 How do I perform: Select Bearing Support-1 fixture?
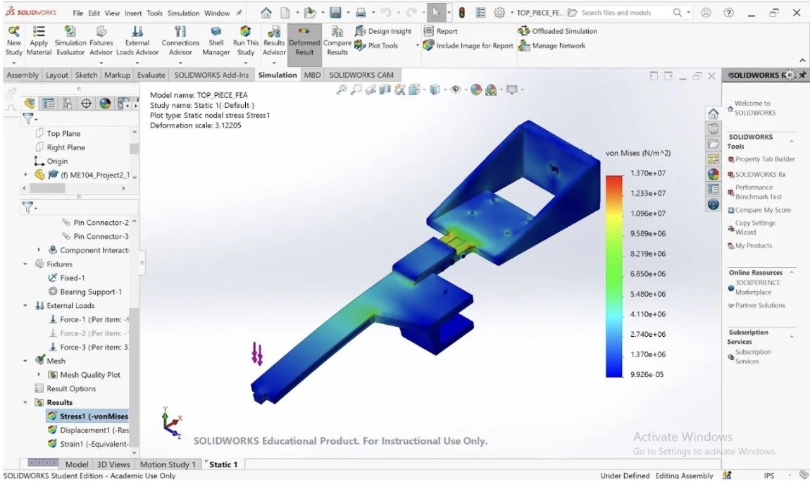coord(85,291)
